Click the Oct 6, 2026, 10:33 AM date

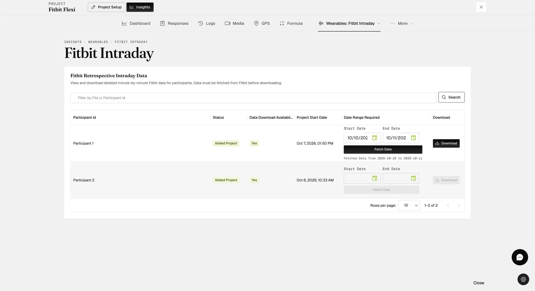pyautogui.click(x=315, y=180)
